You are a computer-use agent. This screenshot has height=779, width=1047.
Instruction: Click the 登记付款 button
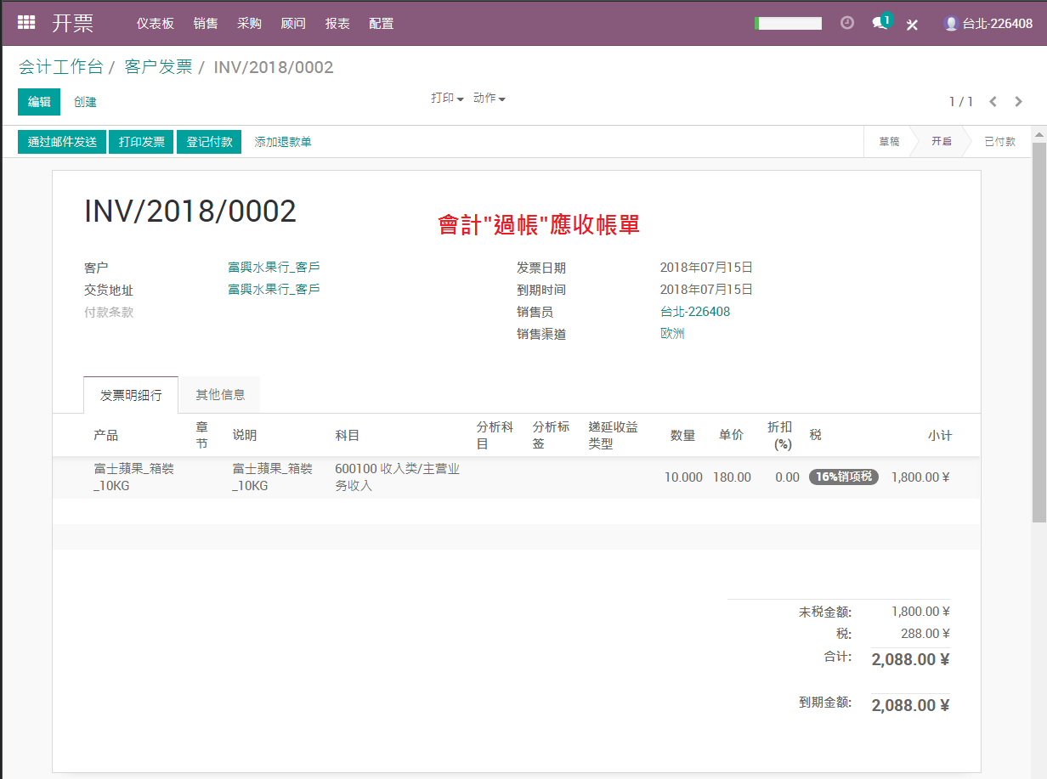point(209,142)
